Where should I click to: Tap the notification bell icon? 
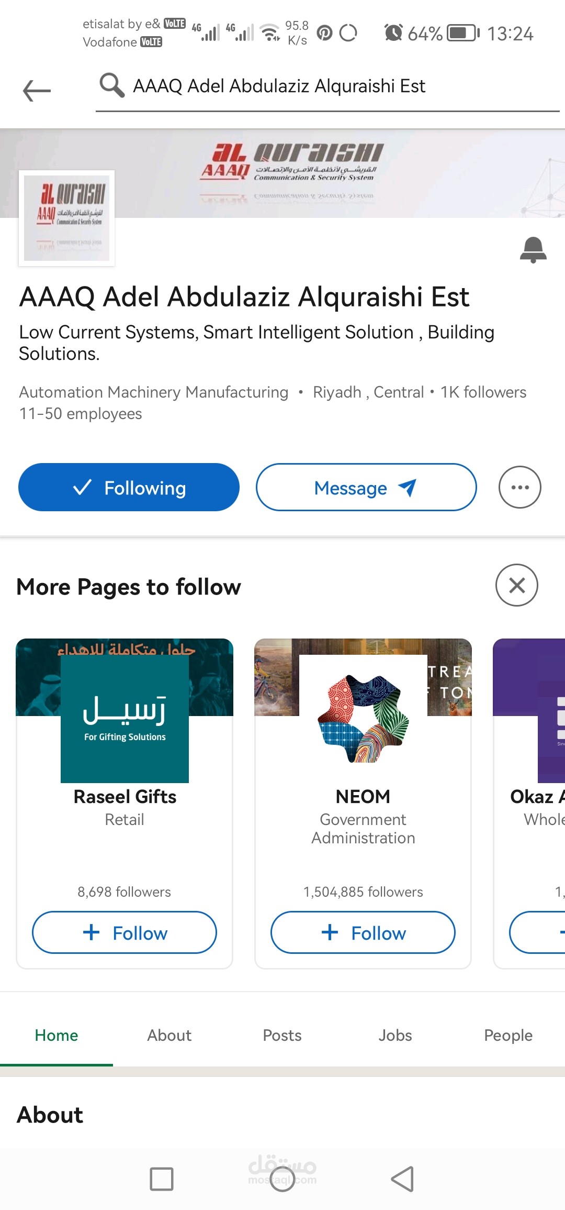(x=533, y=250)
